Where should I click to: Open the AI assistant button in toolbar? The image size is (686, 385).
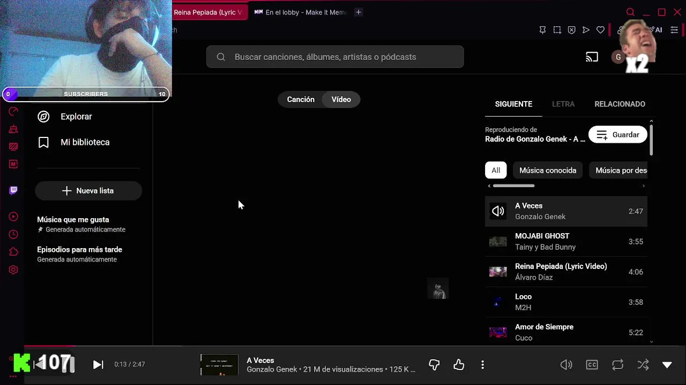[656, 30]
